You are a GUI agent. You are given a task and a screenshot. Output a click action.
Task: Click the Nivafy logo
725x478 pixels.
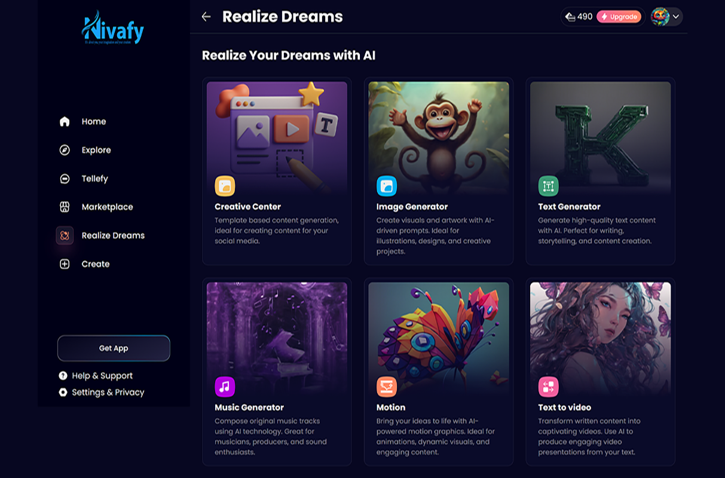click(x=113, y=29)
